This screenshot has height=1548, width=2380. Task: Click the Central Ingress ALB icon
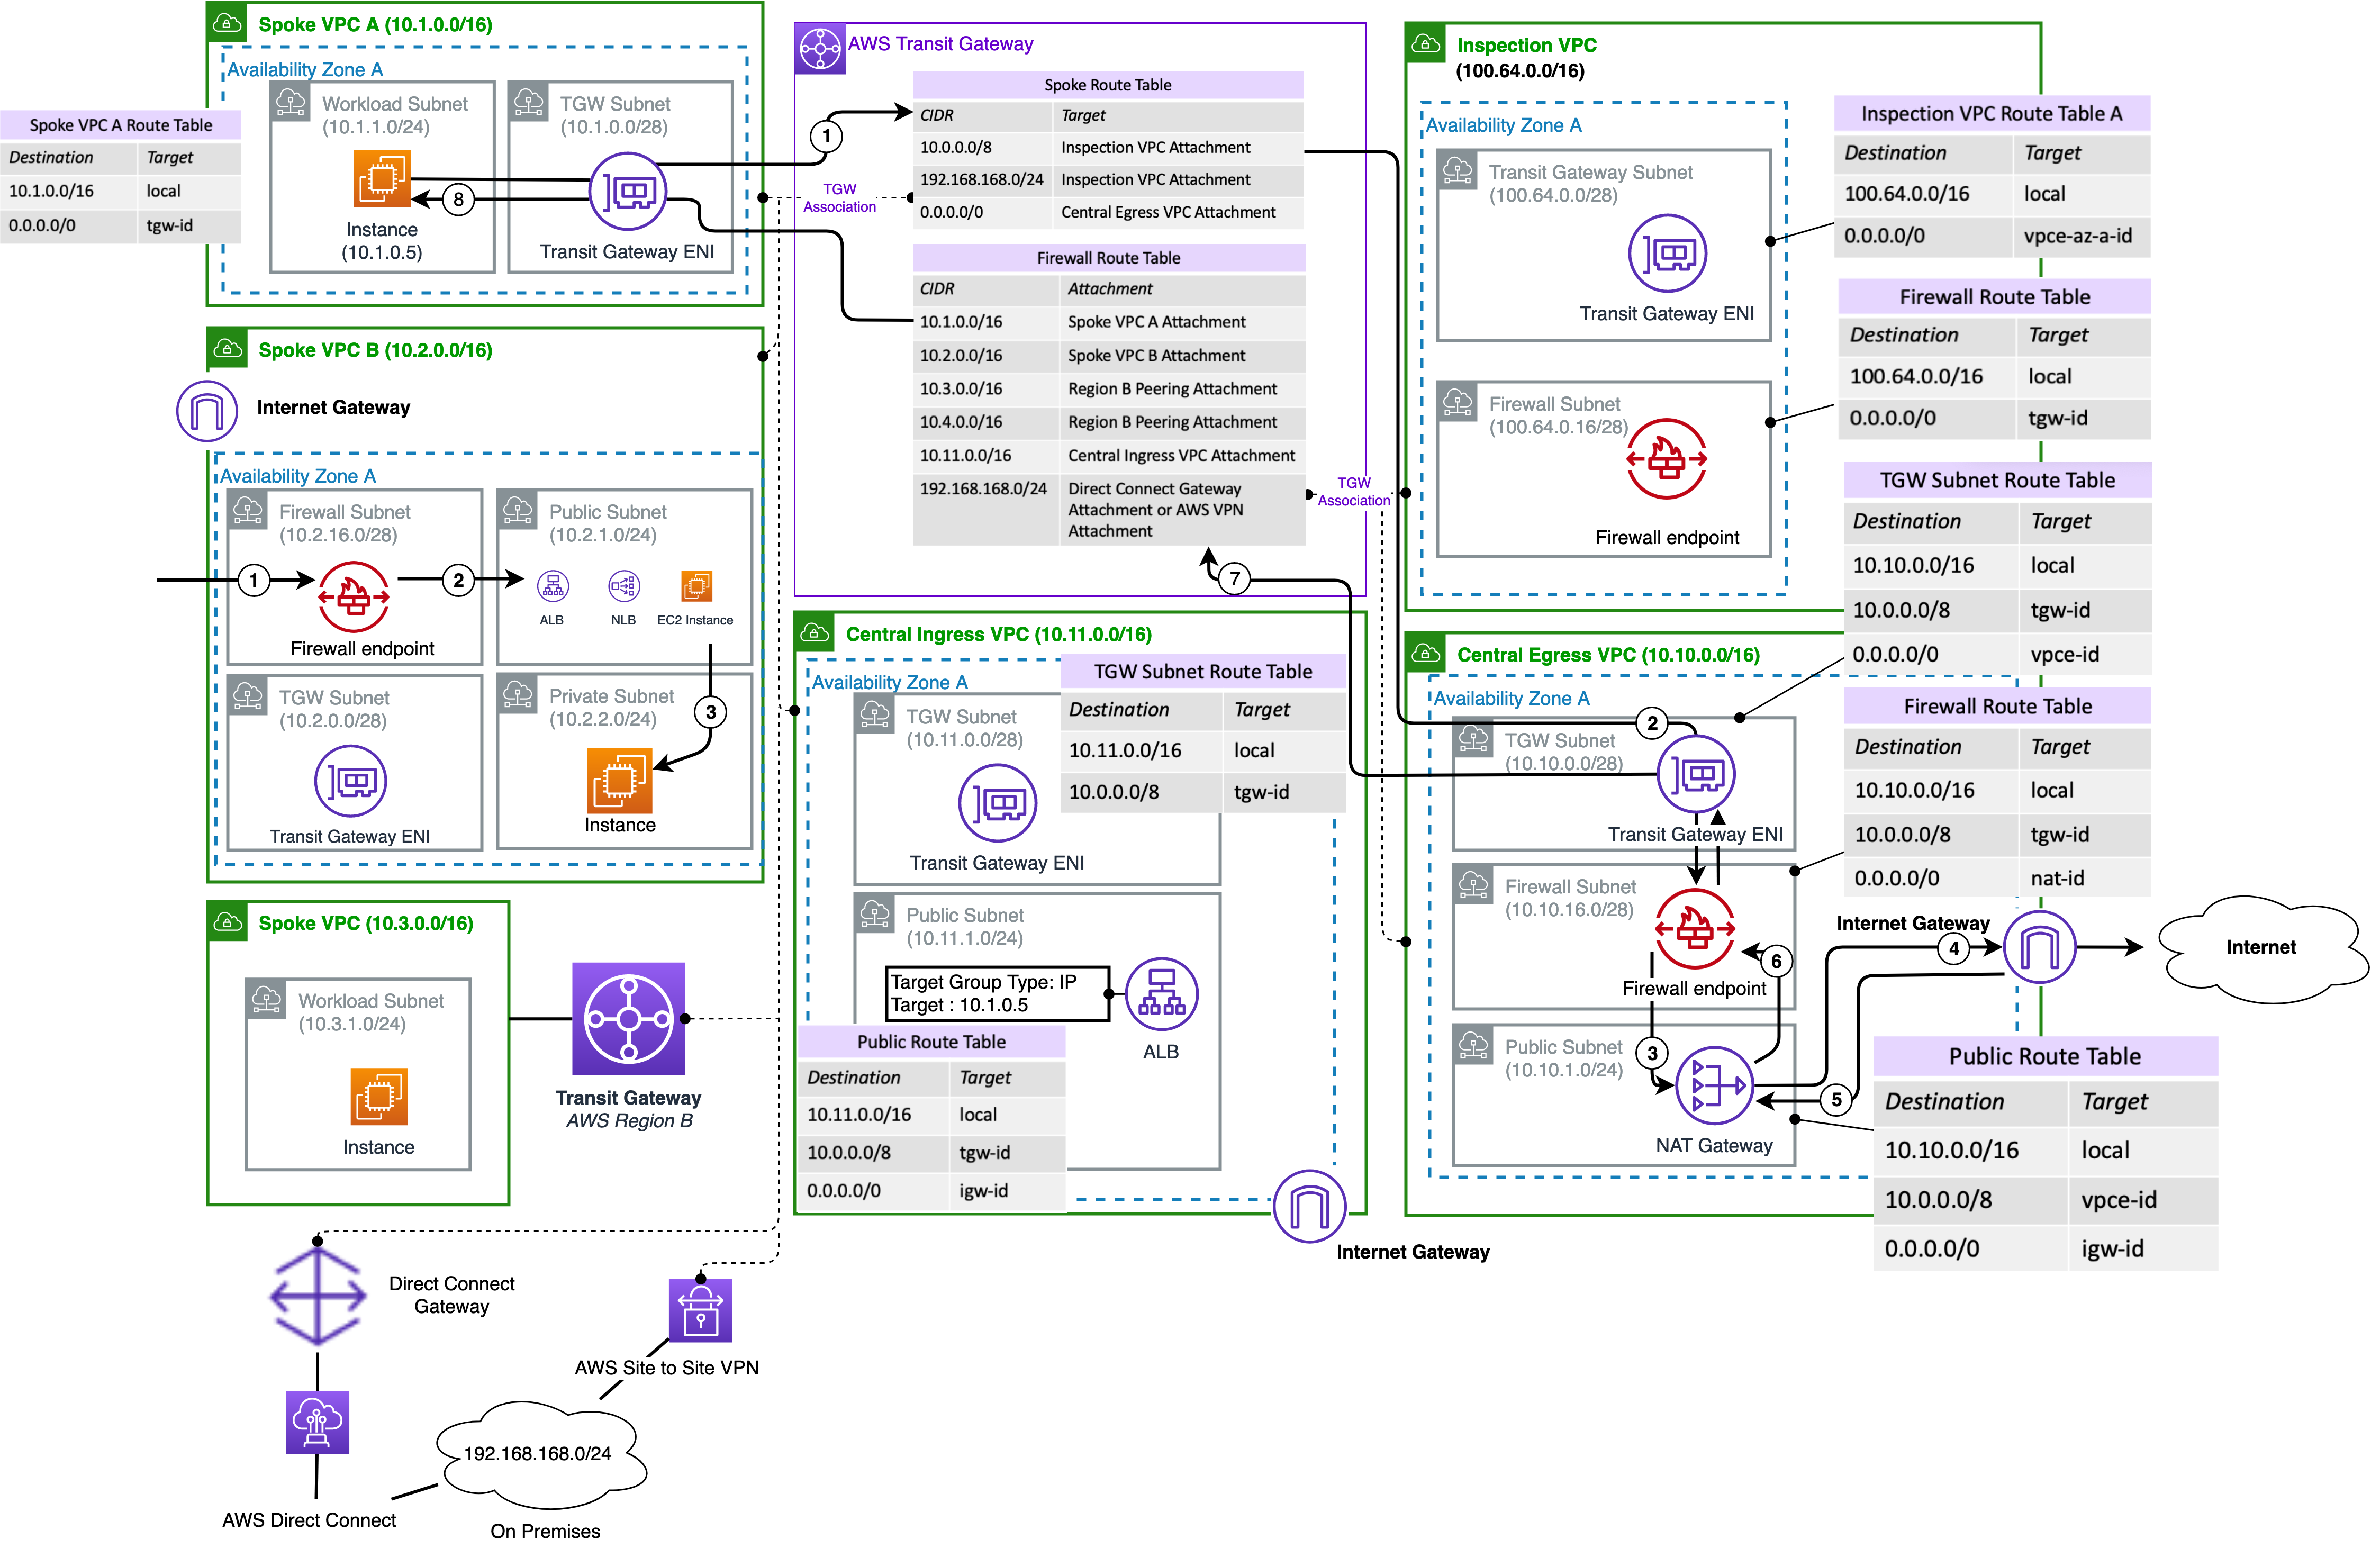click(x=1161, y=994)
